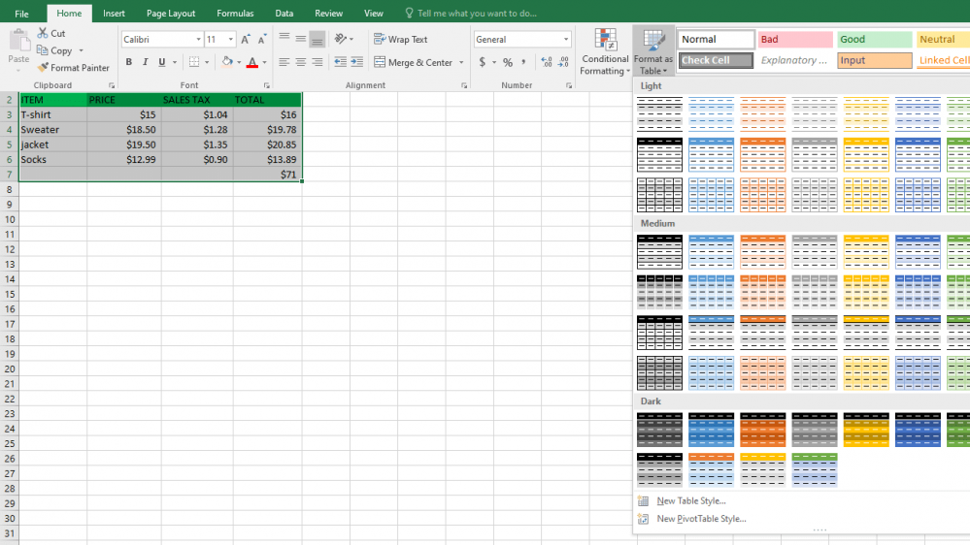Click Increase Font Size icon

pos(246,39)
